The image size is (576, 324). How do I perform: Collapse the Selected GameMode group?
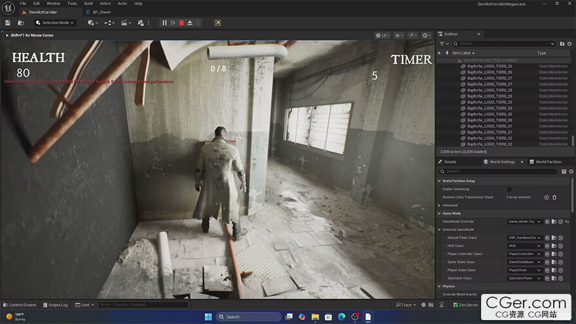click(x=439, y=230)
